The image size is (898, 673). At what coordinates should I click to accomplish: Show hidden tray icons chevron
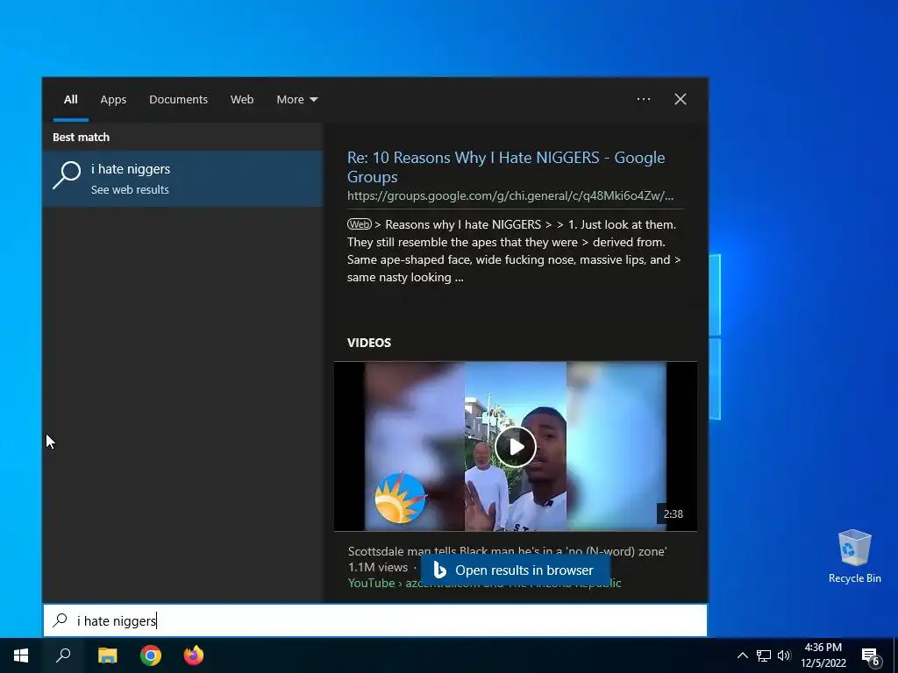[742, 655]
